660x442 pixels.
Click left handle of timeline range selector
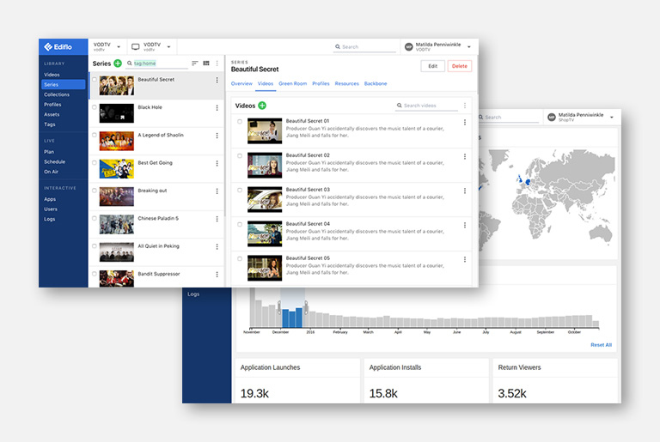(x=279, y=307)
